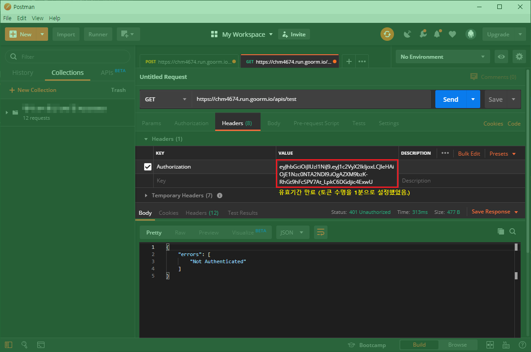Toggle the sidebar icon in status bar

(9, 345)
